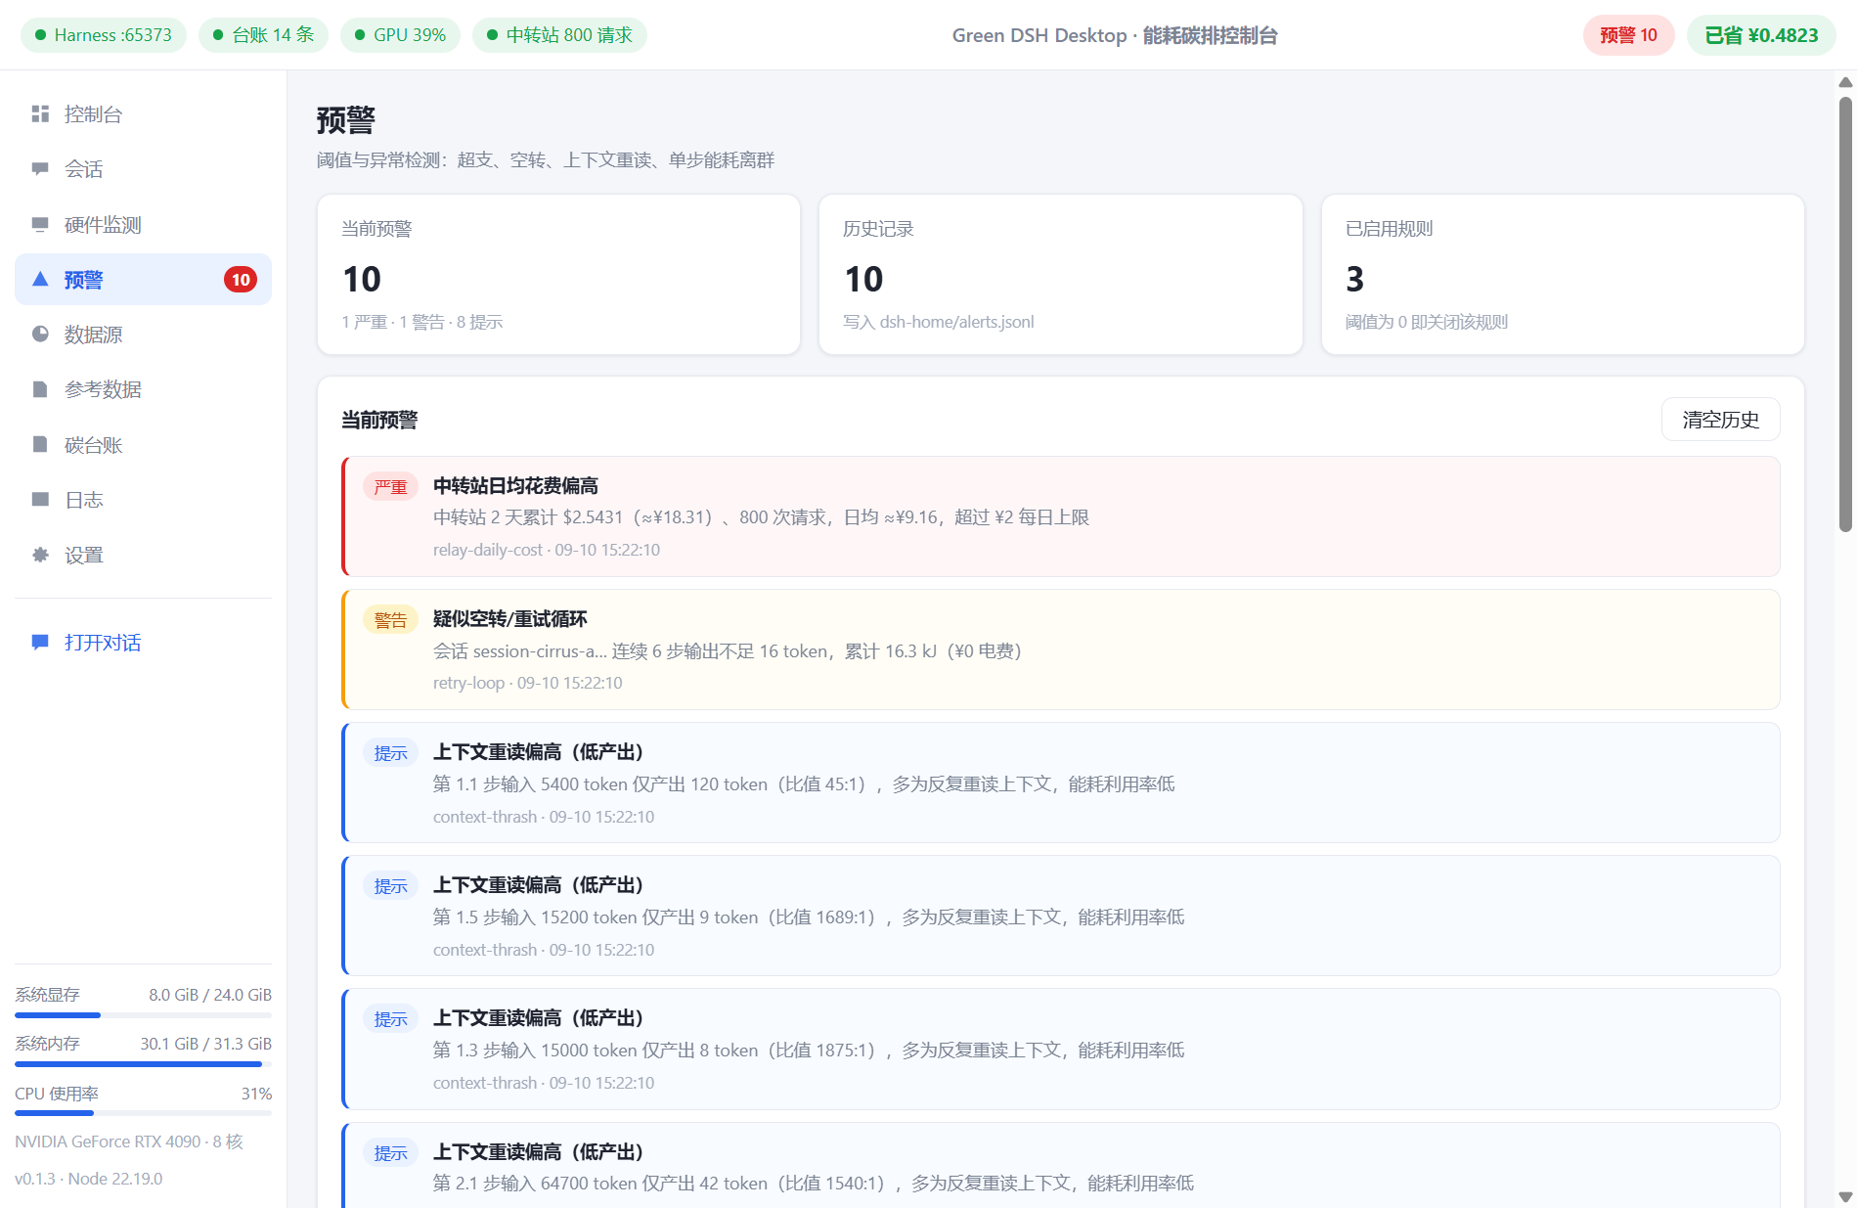Click the 系统显存 usage bar

click(143, 1015)
